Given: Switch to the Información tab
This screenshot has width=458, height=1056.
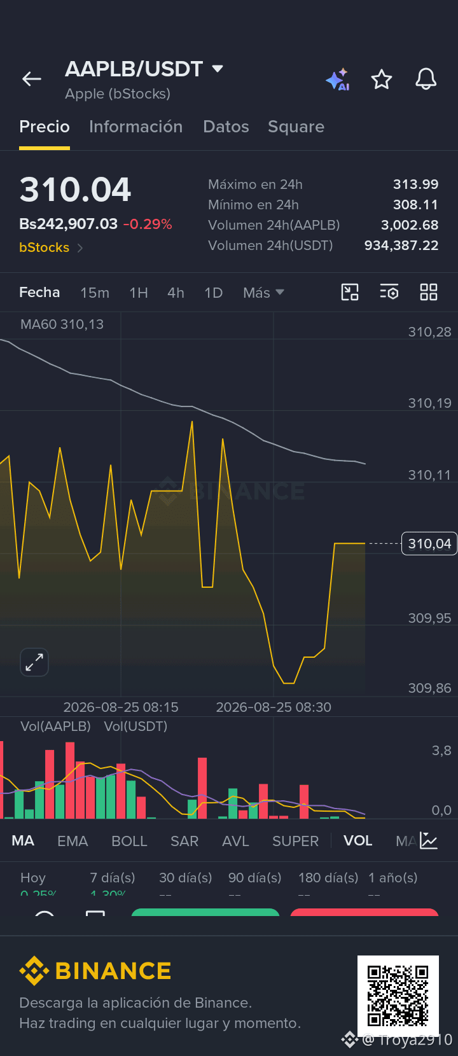Looking at the screenshot, I should click(136, 127).
